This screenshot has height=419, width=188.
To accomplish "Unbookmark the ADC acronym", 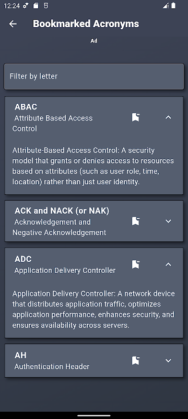I will coord(136,264).
